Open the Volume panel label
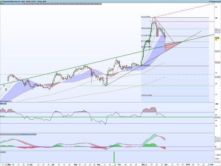 [3, 152]
